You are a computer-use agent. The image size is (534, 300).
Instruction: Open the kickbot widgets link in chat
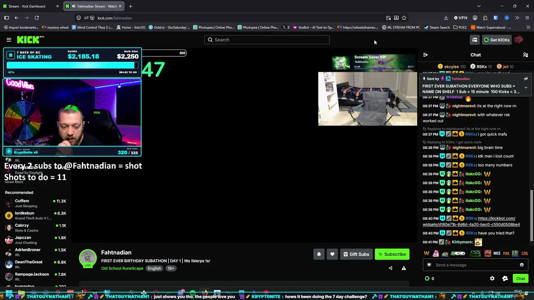471,221
